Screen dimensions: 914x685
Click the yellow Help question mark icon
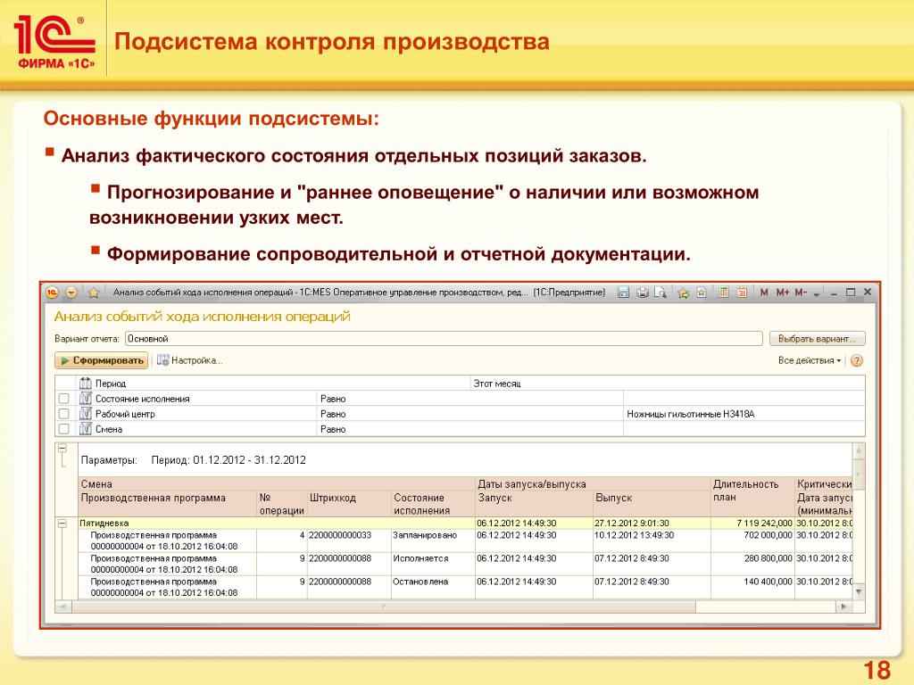[x=856, y=360]
